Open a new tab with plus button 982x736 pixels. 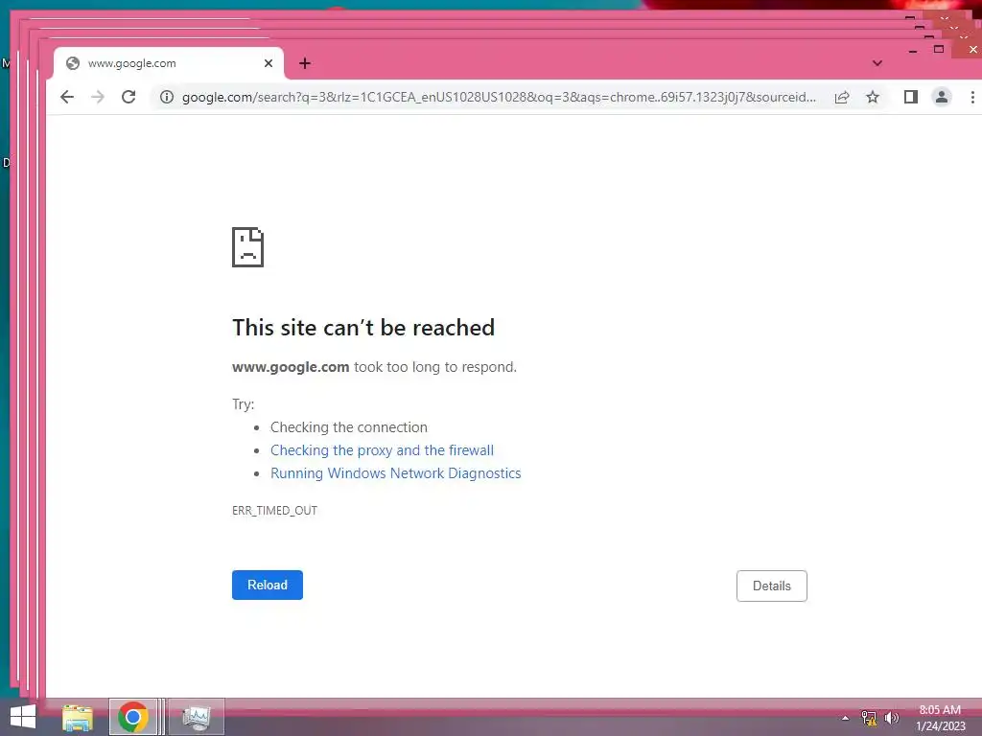tap(304, 63)
